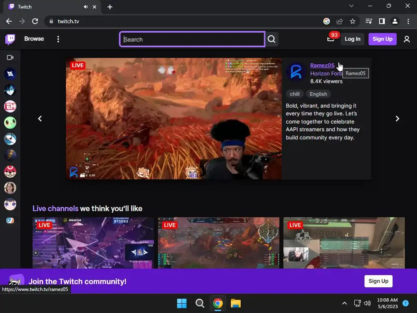This screenshot has height=313, width=417.
Task: Open a new browser tab
Action: (110, 7)
